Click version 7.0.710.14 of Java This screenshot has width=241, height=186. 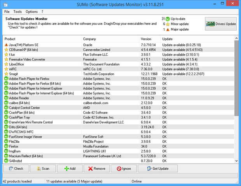pyautogui.click(x=148, y=45)
